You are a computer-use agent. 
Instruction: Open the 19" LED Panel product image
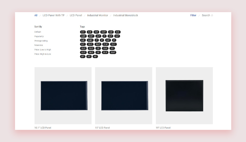[x=184, y=96]
